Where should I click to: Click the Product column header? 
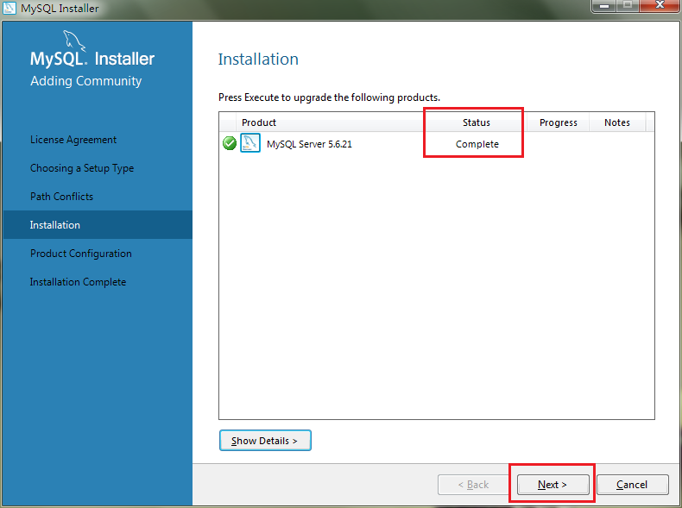pos(331,122)
